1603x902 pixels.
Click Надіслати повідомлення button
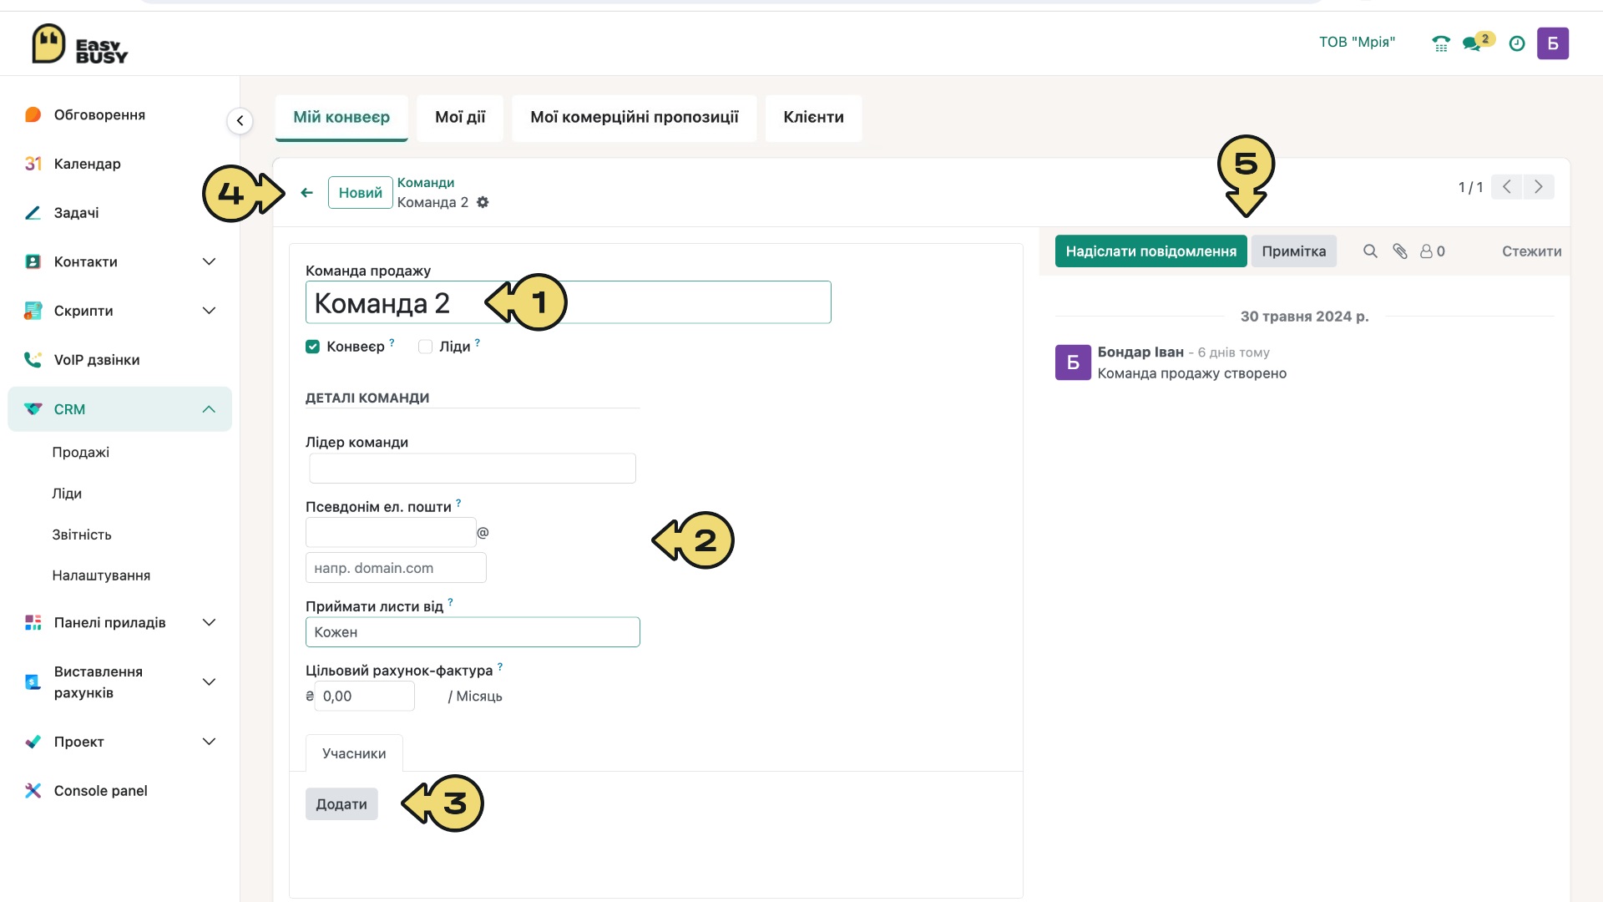tap(1150, 251)
